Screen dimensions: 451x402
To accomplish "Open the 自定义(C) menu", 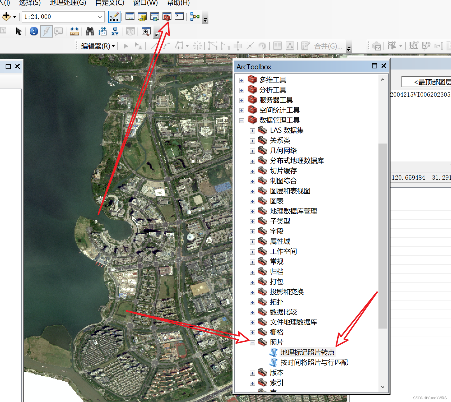I will coord(110,3).
